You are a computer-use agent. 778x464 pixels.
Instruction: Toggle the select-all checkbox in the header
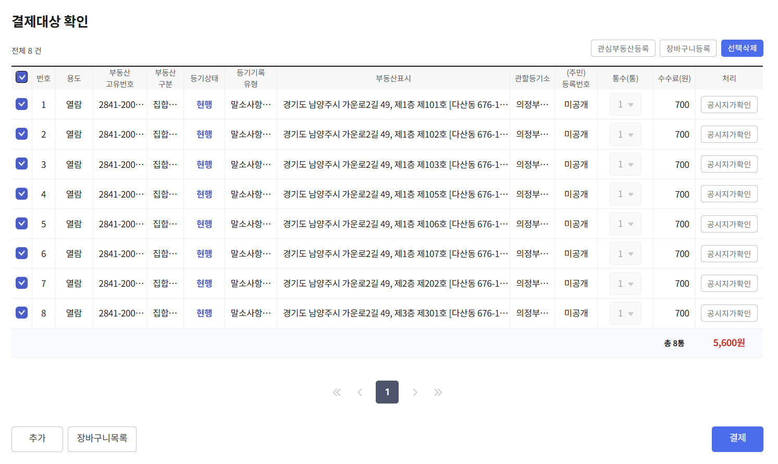[x=21, y=77]
